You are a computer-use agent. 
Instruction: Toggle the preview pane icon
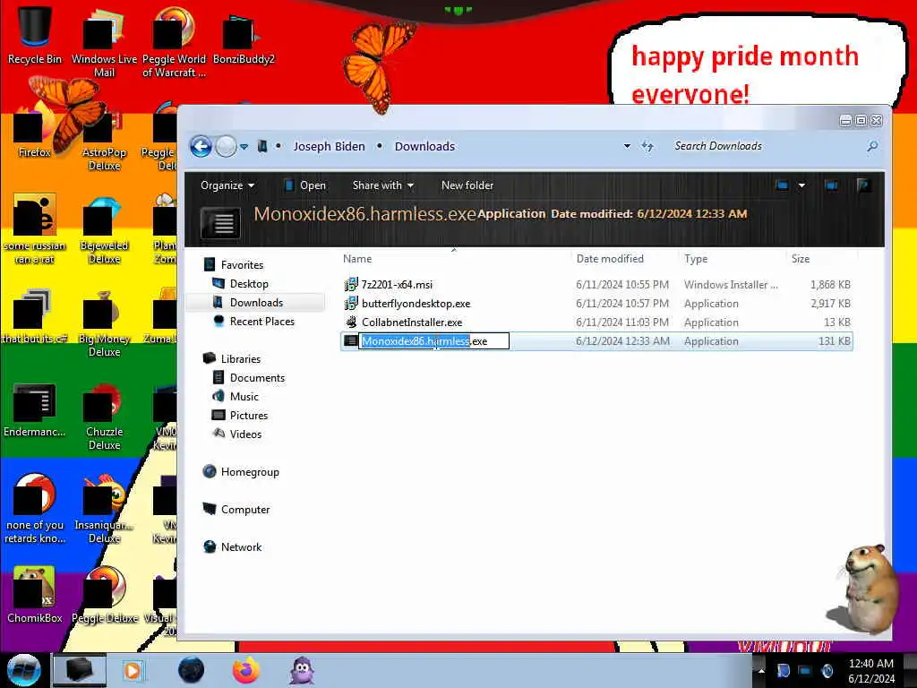point(831,185)
